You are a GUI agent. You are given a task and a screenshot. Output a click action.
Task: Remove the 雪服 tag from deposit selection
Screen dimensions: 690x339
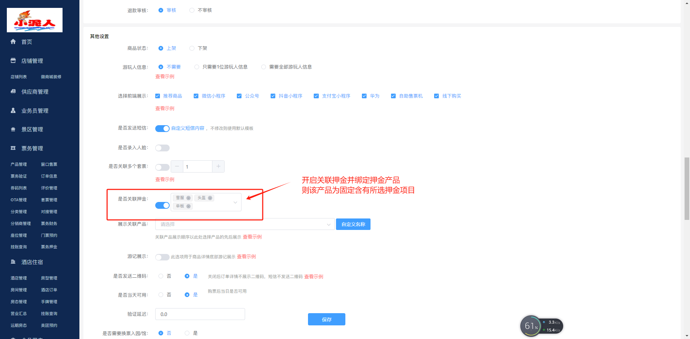[x=188, y=198]
